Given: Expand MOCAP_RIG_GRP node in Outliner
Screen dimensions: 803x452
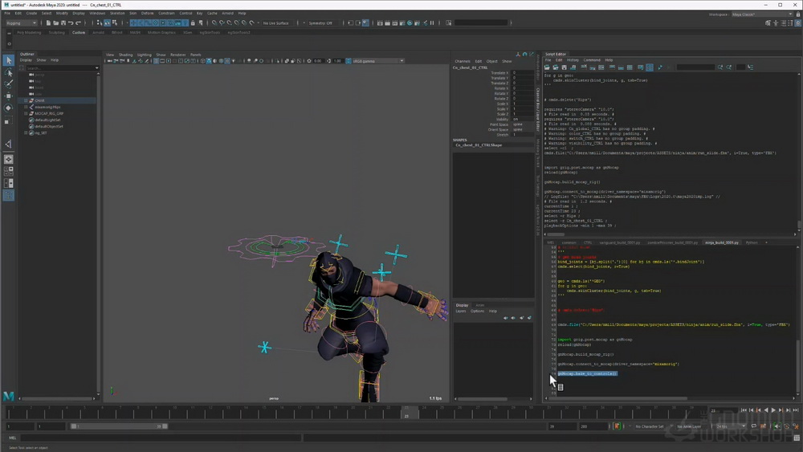Looking at the screenshot, I should (26, 113).
